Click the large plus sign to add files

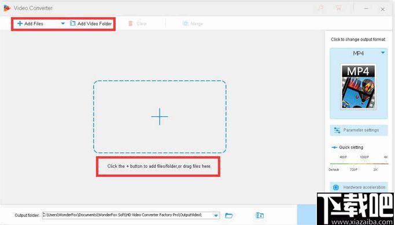160,117
